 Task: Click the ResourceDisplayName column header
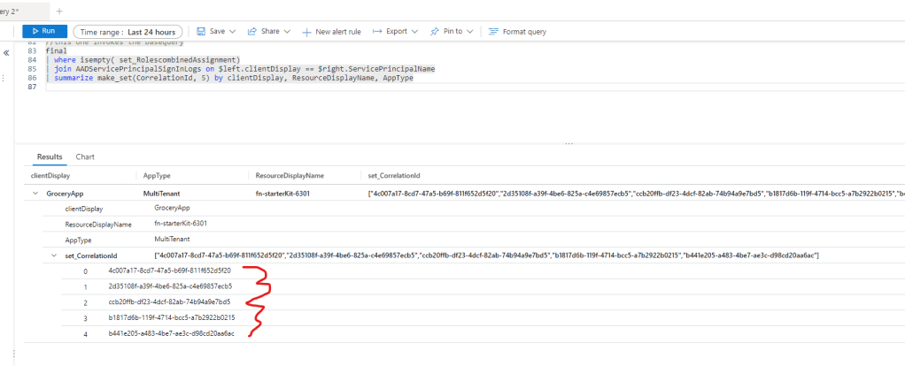click(289, 176)
